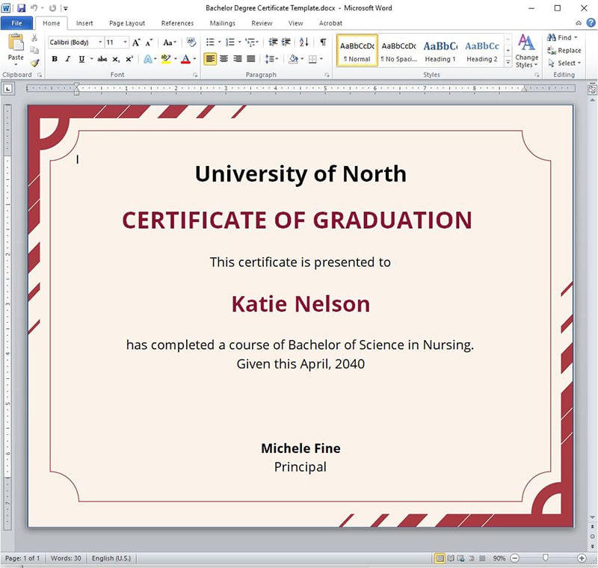Open the Page Layout tab
The image size is (598, 568).
[127, 23]
